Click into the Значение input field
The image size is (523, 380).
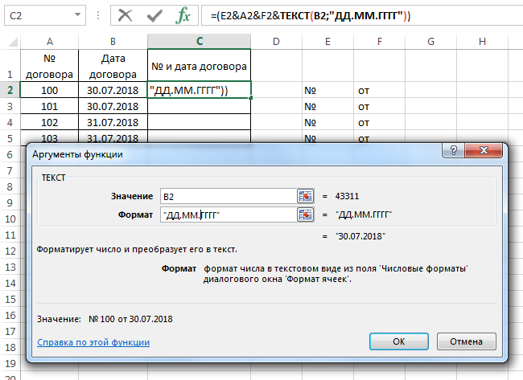pos(227,196)
